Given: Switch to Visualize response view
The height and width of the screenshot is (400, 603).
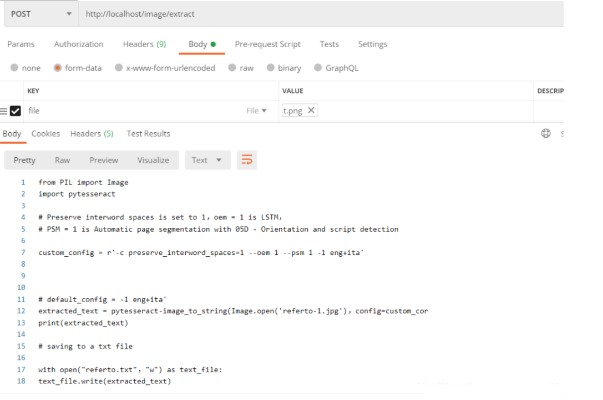Looking at the screenshot, I should pos(153,160).
